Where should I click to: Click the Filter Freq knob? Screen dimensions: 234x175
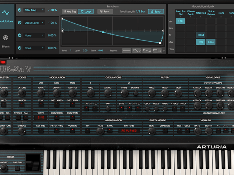pos(152,93)
